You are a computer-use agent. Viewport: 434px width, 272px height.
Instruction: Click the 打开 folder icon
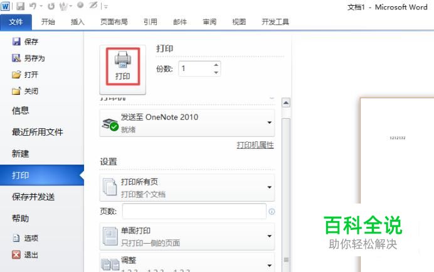(x=16, y=75)
